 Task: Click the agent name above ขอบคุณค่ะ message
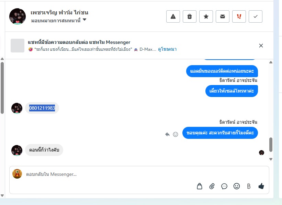(x=238, y=122)
